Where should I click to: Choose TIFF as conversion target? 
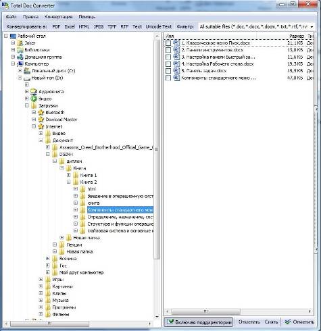tap(112, 26)
